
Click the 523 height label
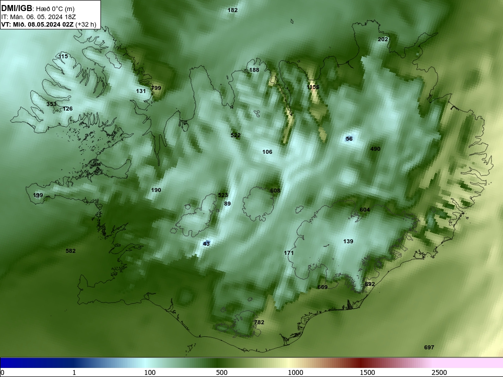(x=223, y=195)
